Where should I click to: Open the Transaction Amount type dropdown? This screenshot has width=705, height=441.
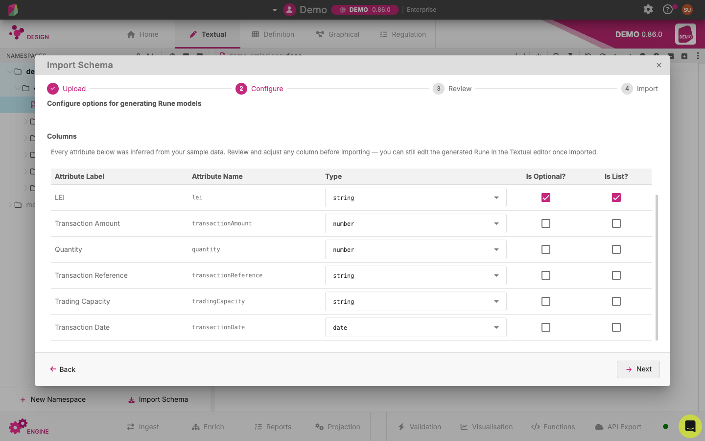pos(416,223)
